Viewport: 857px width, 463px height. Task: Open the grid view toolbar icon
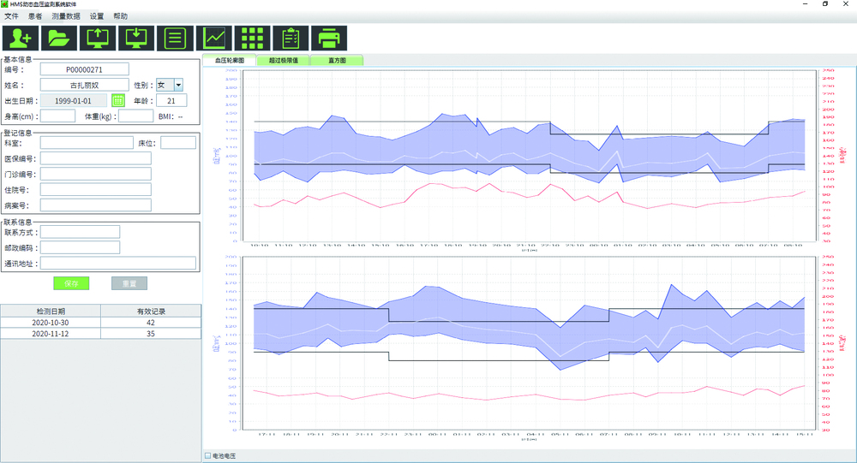click(252, 39)
